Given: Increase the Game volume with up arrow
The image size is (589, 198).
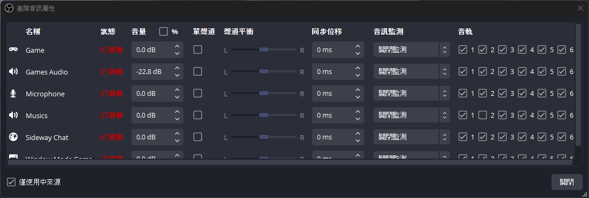Looking at the screenshot, I should point(177,46).
